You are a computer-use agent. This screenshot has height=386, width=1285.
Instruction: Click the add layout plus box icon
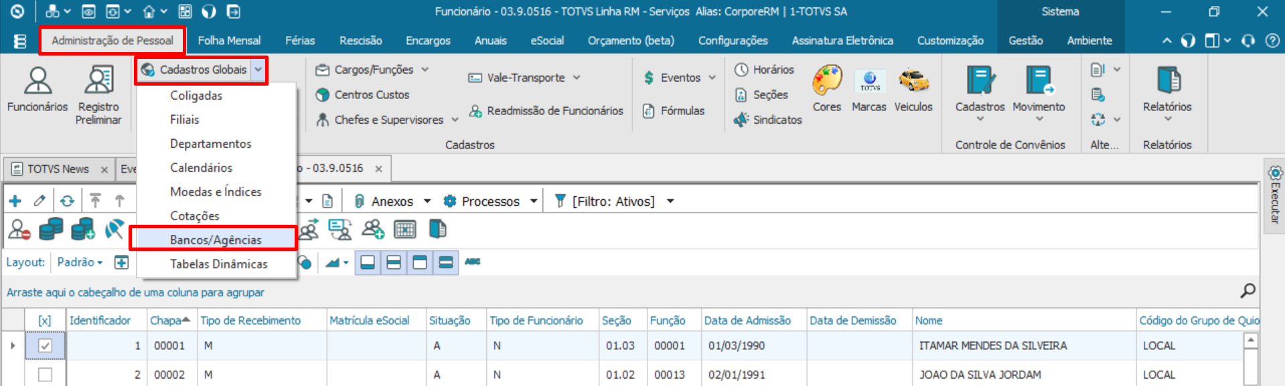(x=121, y=262)
